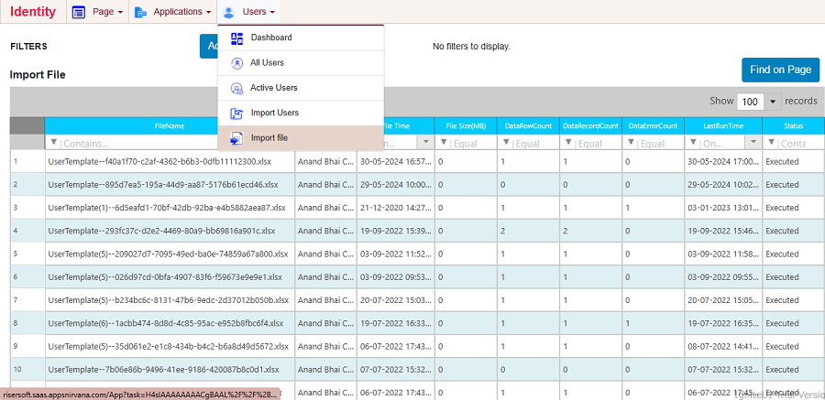Select Import Users from the menu
This screenshot has width=825, height=400.
click(x=275, y=113)
